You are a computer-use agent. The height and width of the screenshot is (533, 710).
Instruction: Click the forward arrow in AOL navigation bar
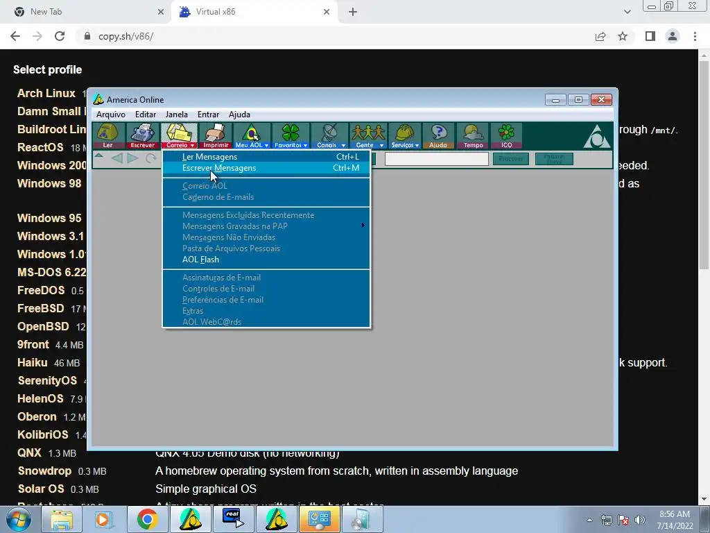132,158
